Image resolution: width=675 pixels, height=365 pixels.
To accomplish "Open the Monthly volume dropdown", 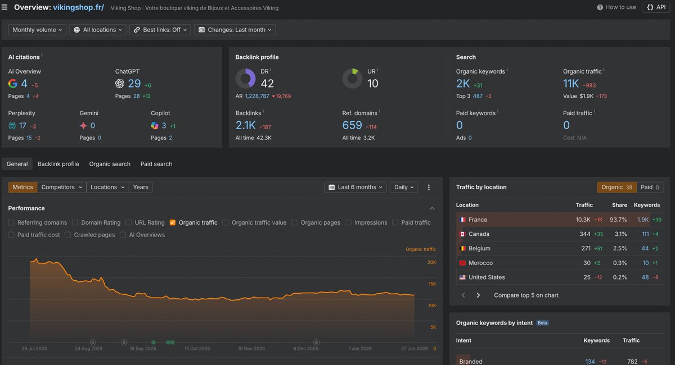I will pyautogui.click(x=37, y=30).
